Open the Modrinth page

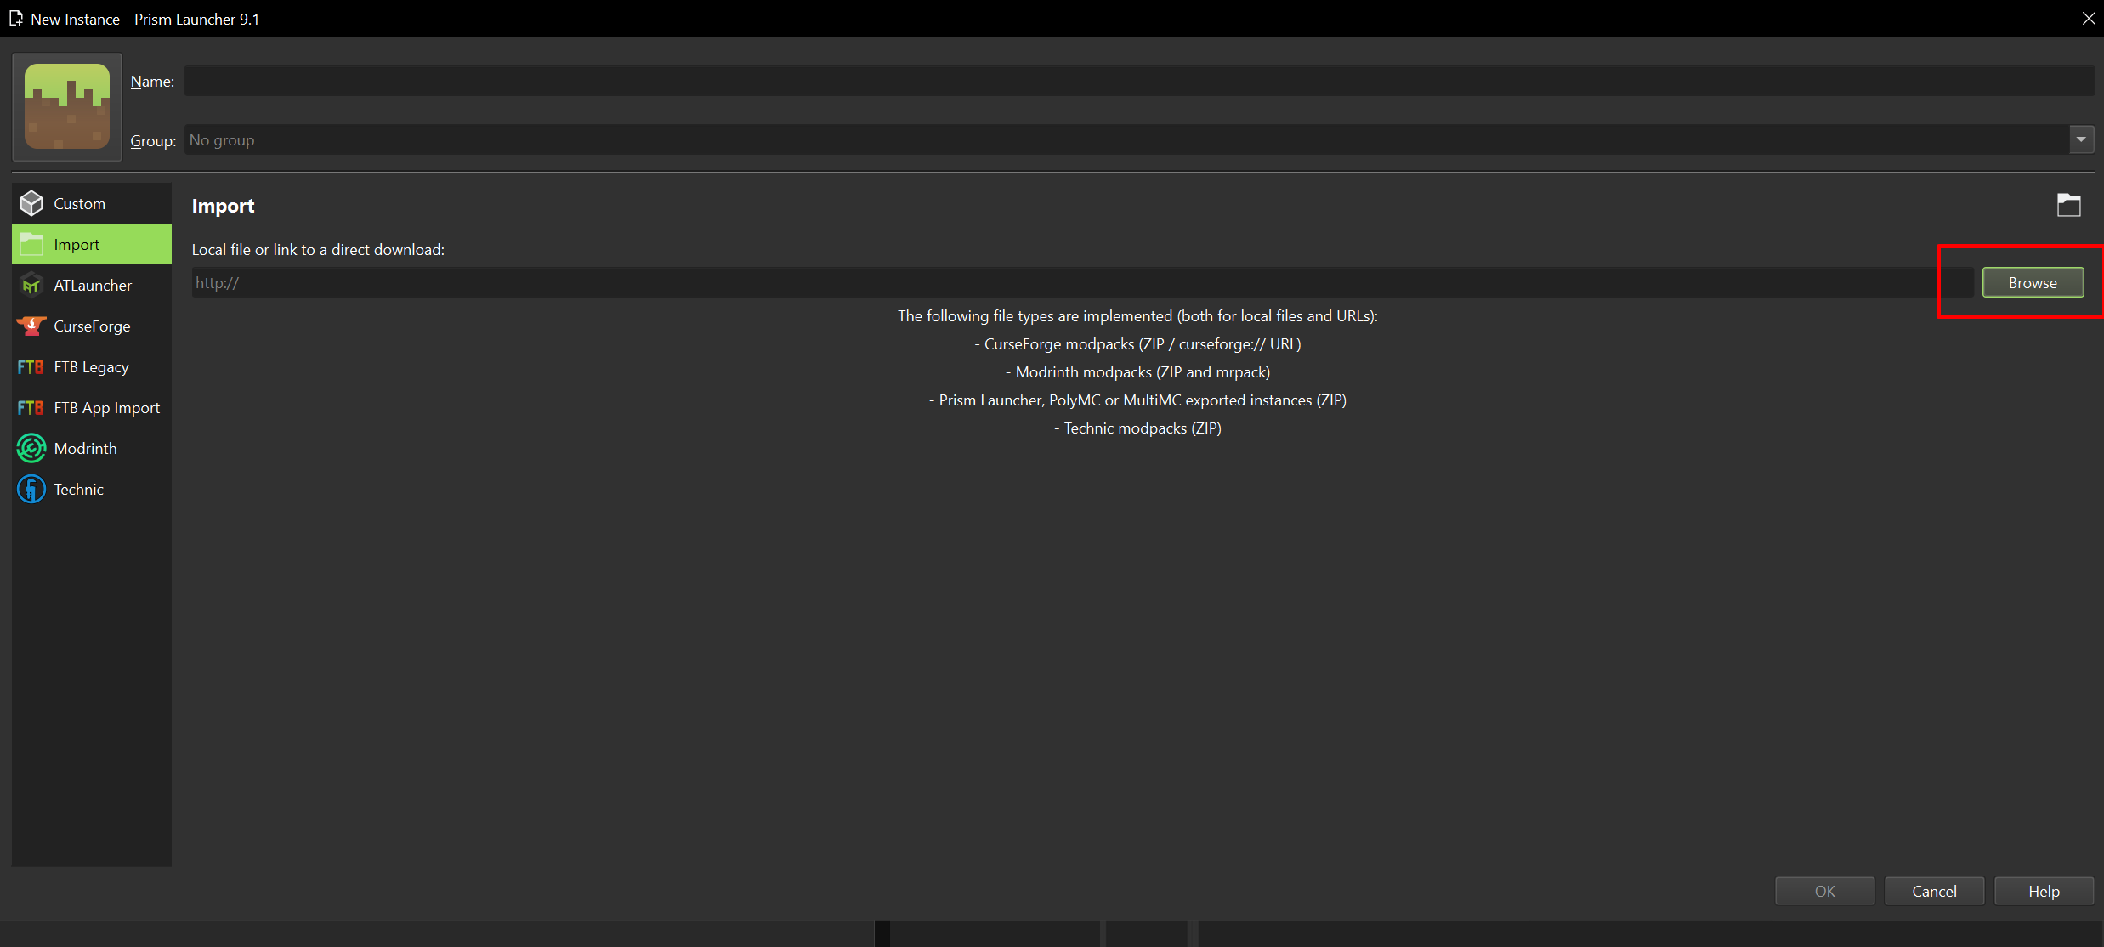(x=85, y=449)
